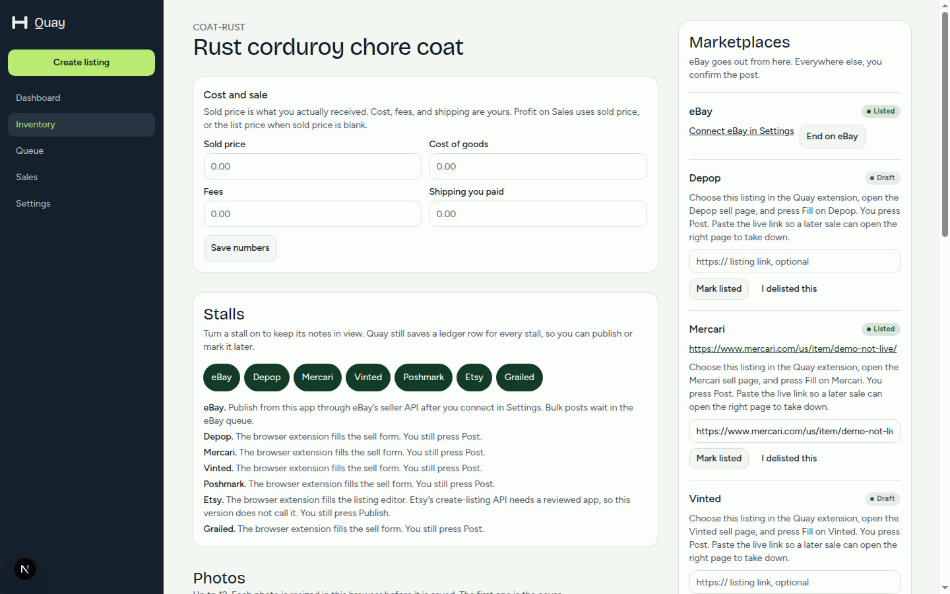Focus the Vinted listing link field
The image size is (950, 594).
click(x=795, y=582)
